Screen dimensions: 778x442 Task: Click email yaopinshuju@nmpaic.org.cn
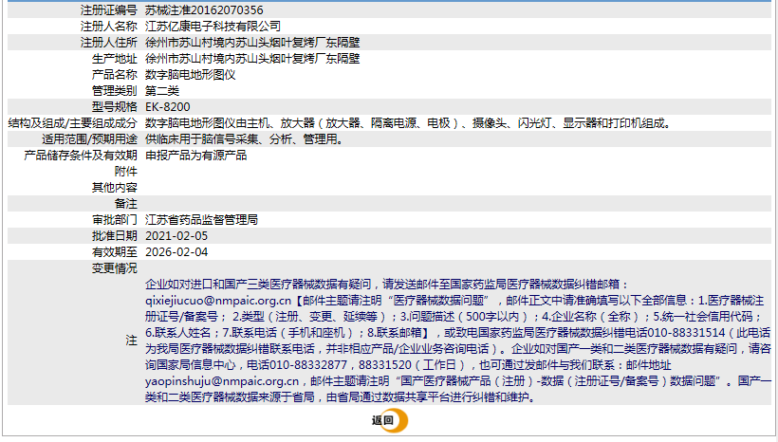pyautogui.click(x=222, y=381)
